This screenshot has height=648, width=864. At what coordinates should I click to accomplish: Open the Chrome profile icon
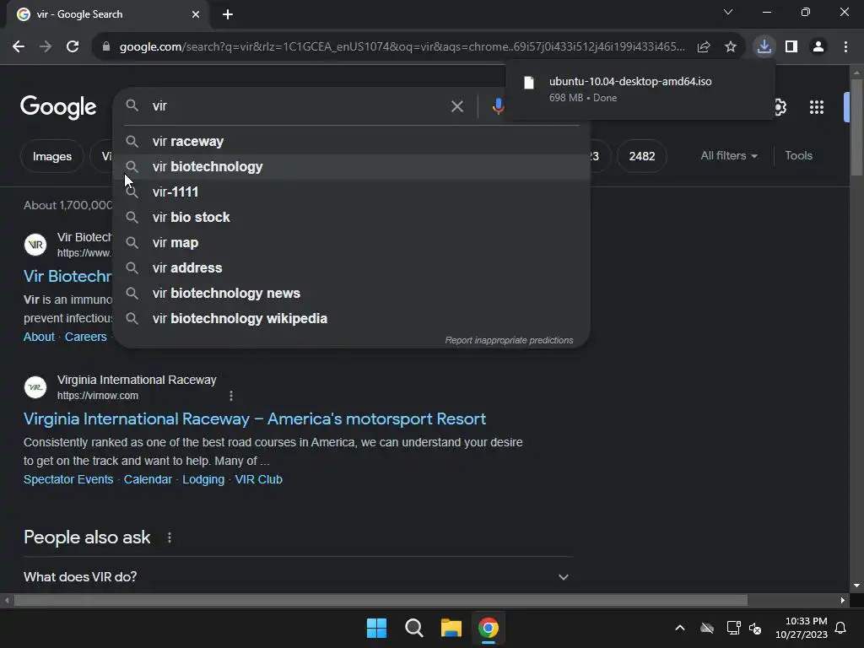pyautogui.click(x=818, y=47)
